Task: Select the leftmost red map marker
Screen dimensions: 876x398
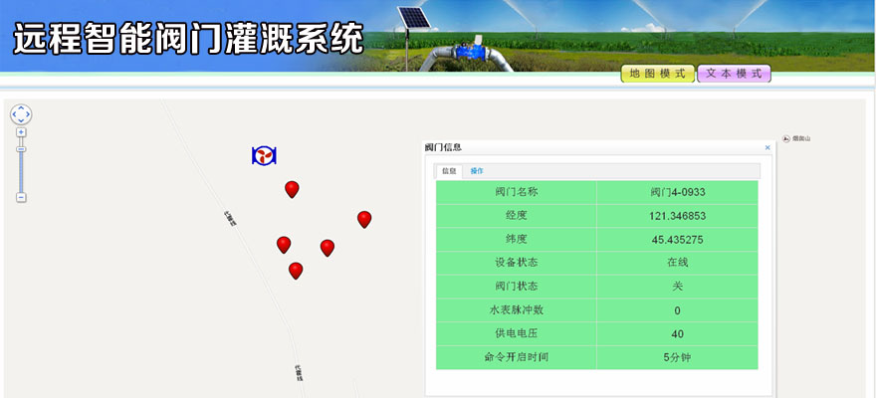Action: (284, 244)
